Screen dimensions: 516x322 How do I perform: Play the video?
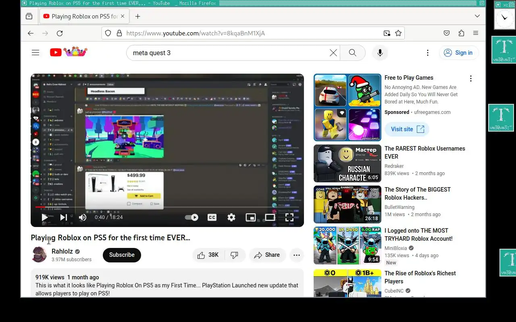45,217
